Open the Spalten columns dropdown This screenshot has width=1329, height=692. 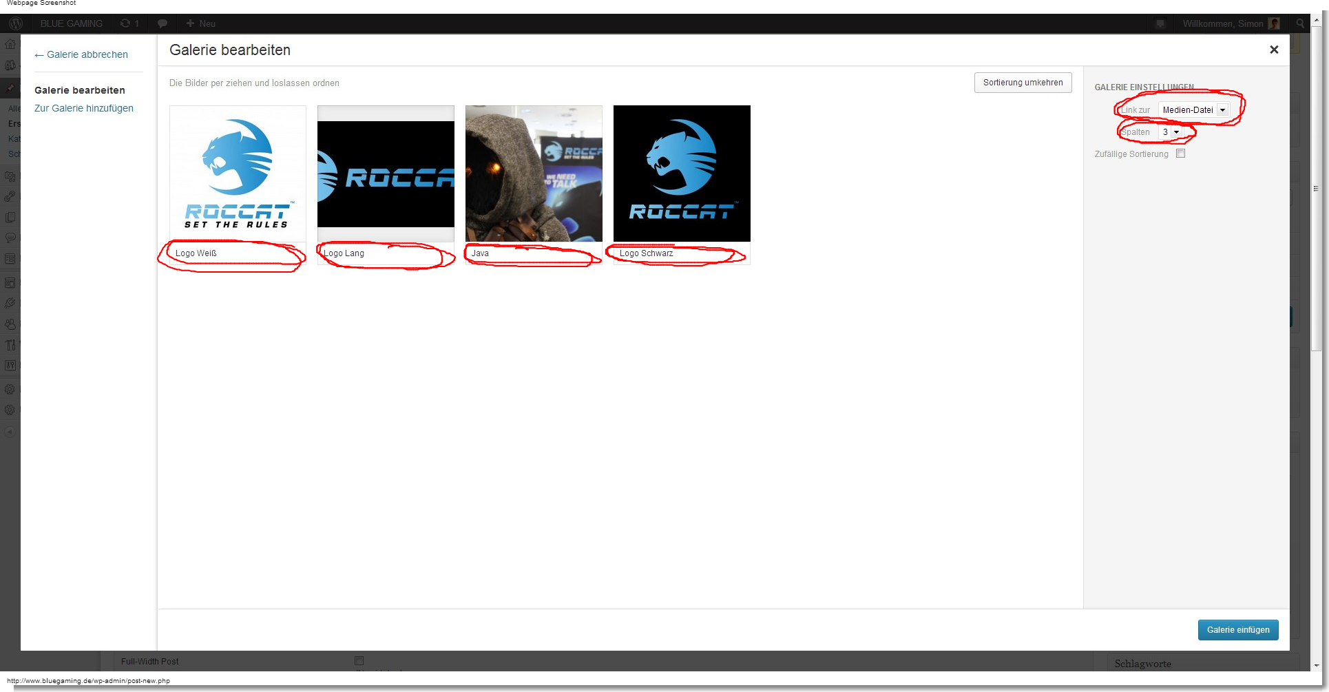point(1171,132)
